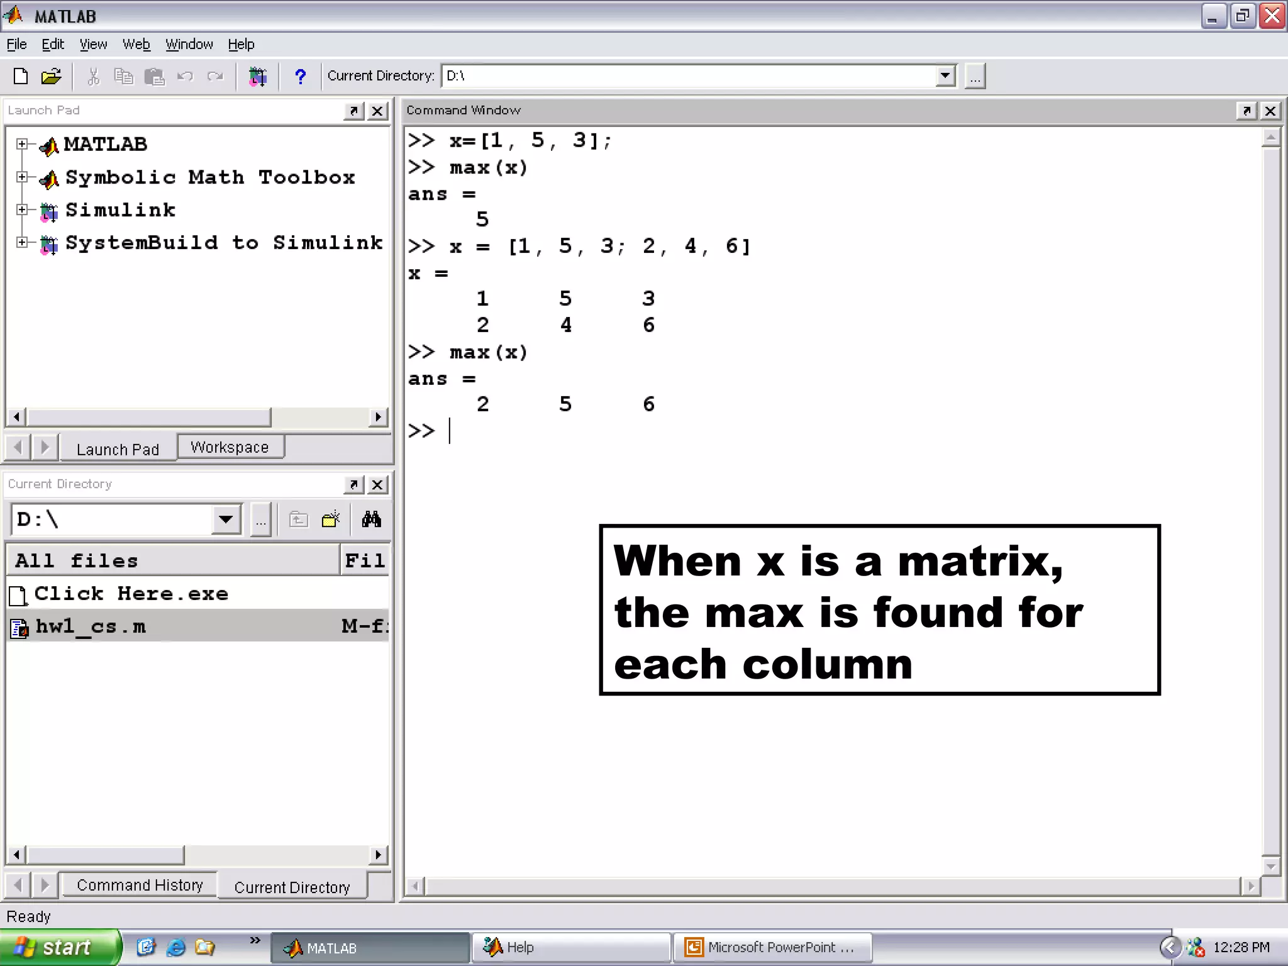Switch to the Workspace tab
The width and height of the screenshot is (1288, 966).
230,447
